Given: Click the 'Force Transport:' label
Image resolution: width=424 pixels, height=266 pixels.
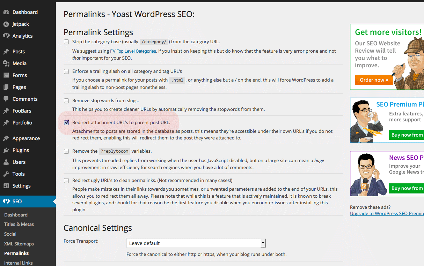Looking at the screenshot, I should click(81, 241).
